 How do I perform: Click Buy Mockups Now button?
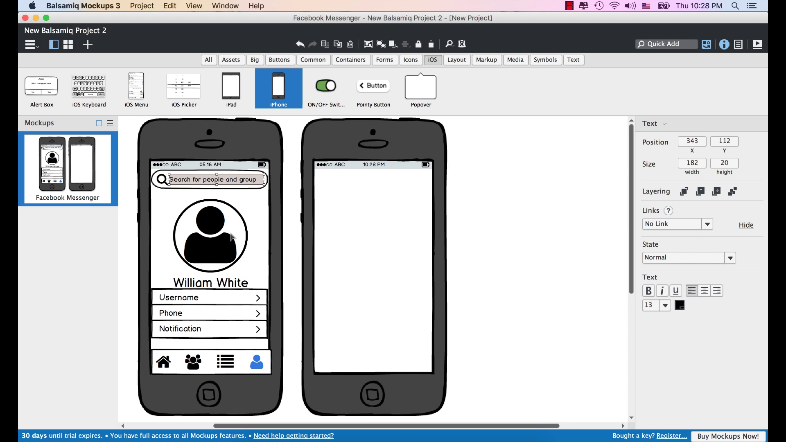point(728,436)
